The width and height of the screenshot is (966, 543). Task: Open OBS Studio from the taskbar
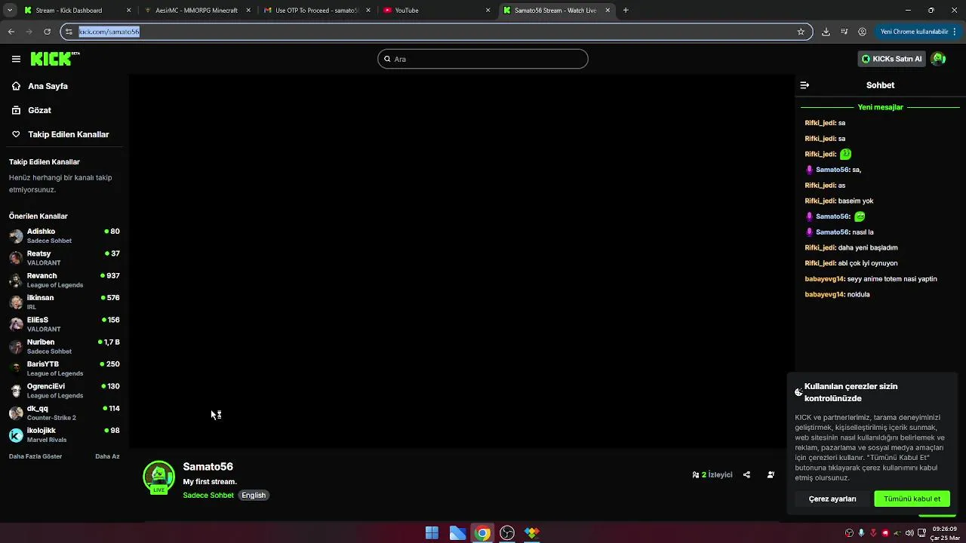(507, 533)
